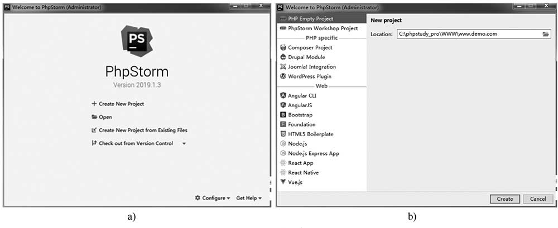The width and height of the screenshot is (558, 228).
Task: Select Joomla! Integration type
Action: pos(321,66)
